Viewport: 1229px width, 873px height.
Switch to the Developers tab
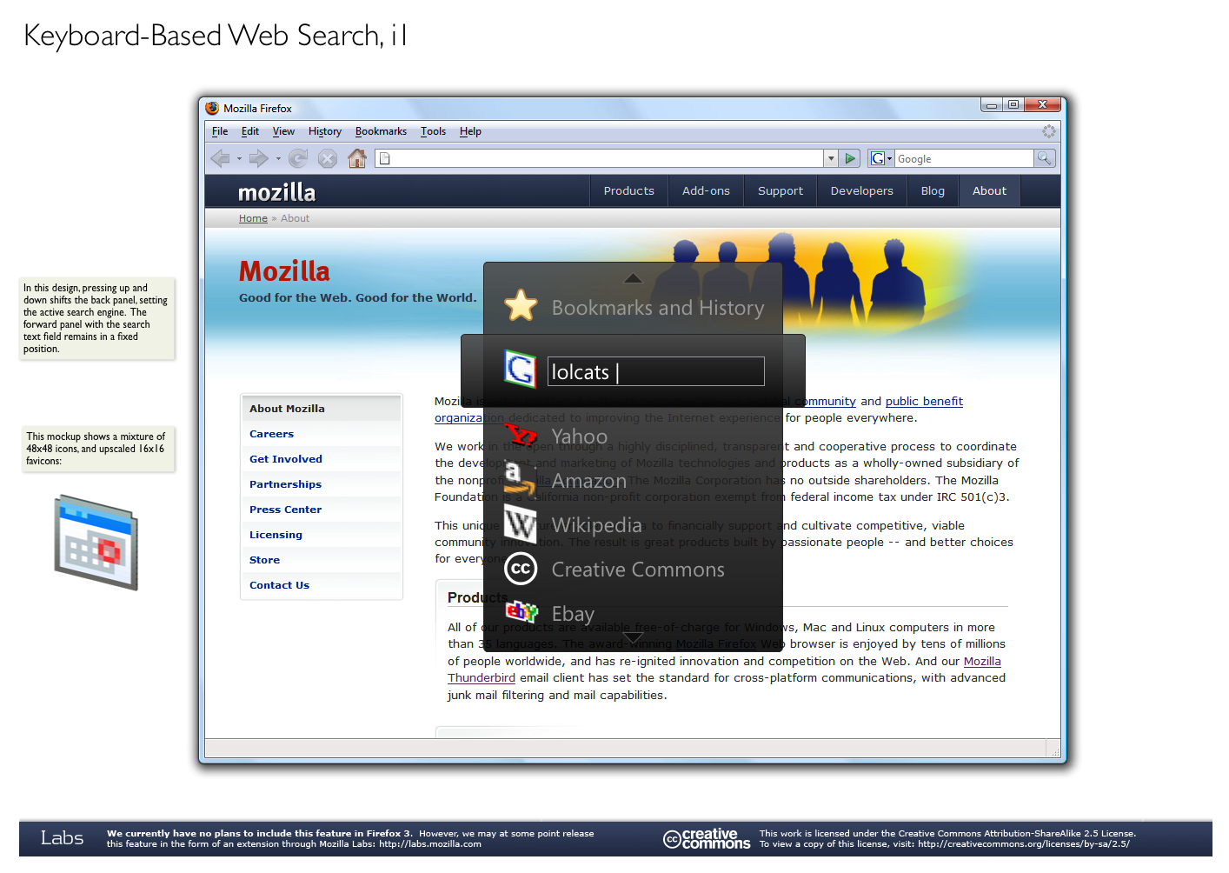pos(861,191)
